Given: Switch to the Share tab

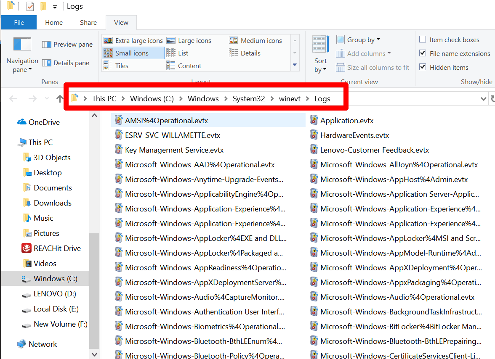Looking at the screenshot, I should [88, 23].
